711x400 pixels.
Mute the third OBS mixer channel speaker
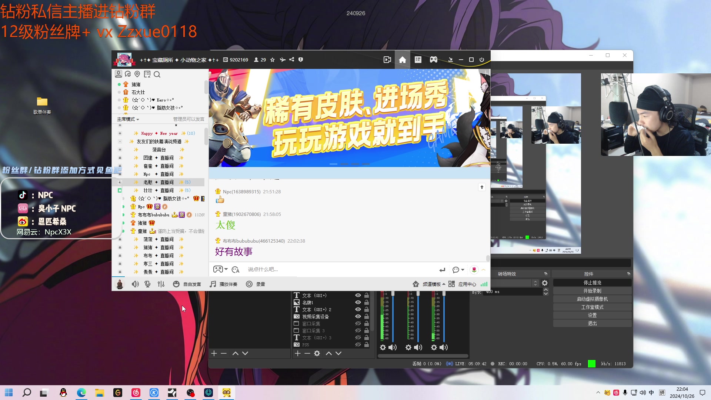point(444,347)
